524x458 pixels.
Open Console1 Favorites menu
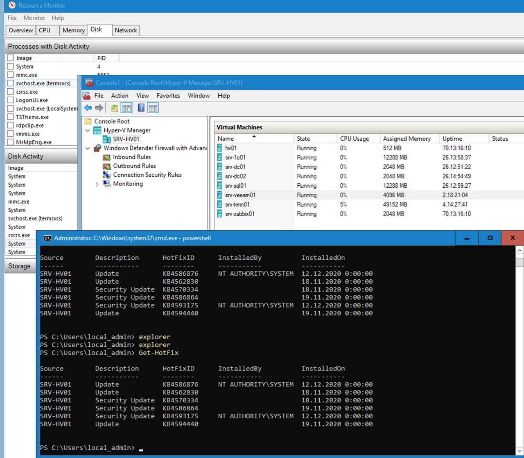coord(168,96)
